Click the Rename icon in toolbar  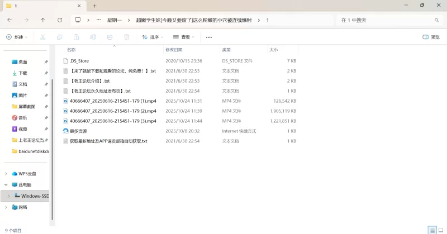93,37
